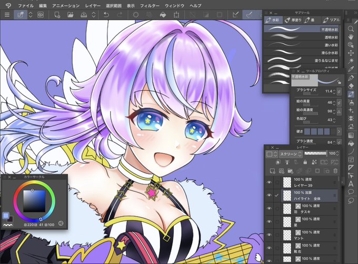Click the Fill paint bucket command icon
Screen dimensions: 358x264
click(x=163, y=15)
